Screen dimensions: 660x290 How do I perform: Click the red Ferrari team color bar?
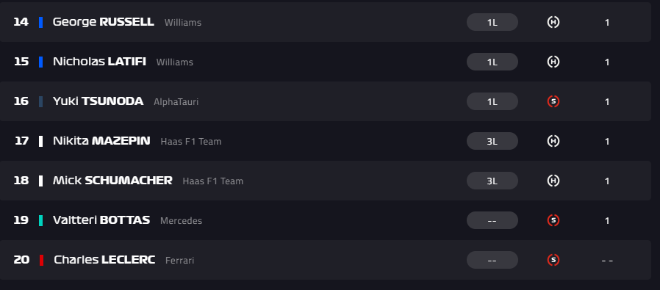(42, 260)
